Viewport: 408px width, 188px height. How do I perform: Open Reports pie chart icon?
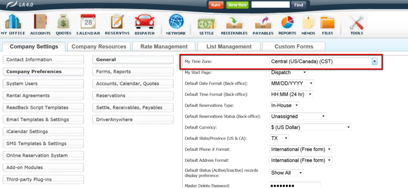point(287,22)
